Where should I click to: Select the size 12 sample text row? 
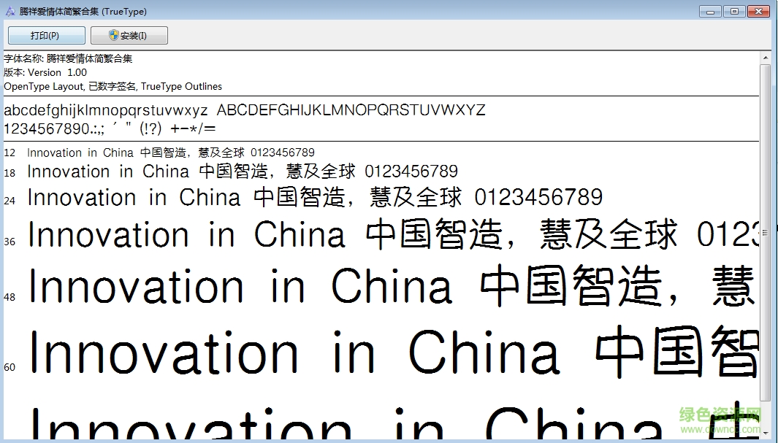pyautogui.click(x=168, y=153)
